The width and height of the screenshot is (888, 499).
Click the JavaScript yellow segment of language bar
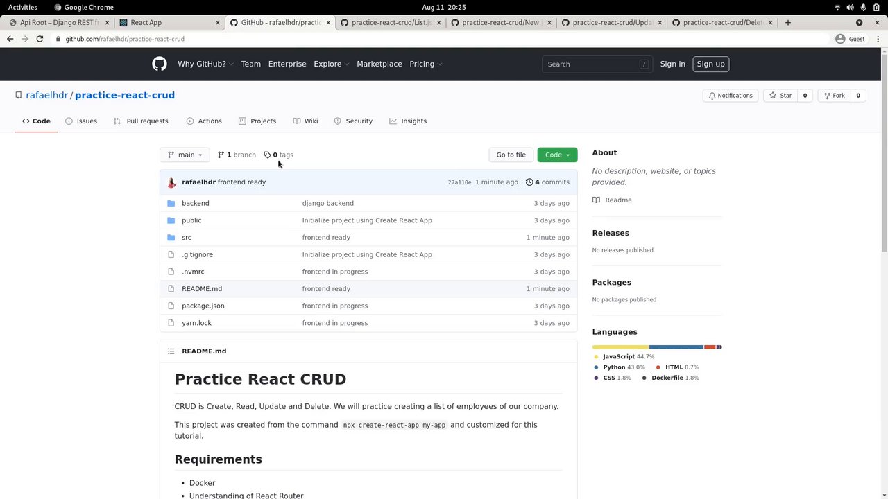point(620,347)
